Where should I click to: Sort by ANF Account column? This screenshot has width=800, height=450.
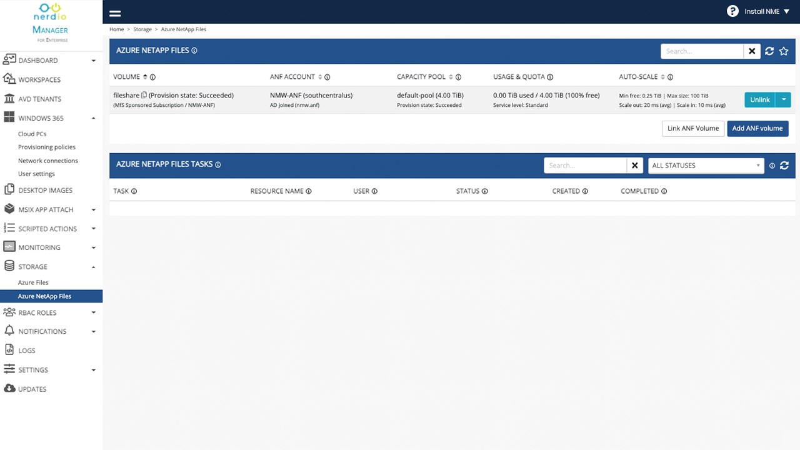pyautogui.click(x=320, y=77)
